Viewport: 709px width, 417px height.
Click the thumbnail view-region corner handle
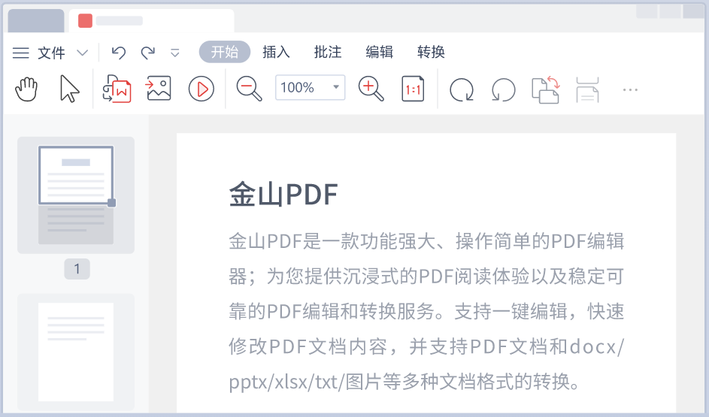pos(112,203)
